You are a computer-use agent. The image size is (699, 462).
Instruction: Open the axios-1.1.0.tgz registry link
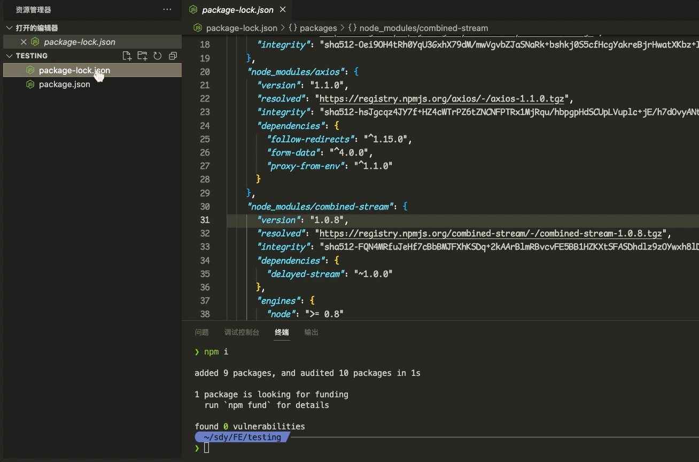[441, 98]
